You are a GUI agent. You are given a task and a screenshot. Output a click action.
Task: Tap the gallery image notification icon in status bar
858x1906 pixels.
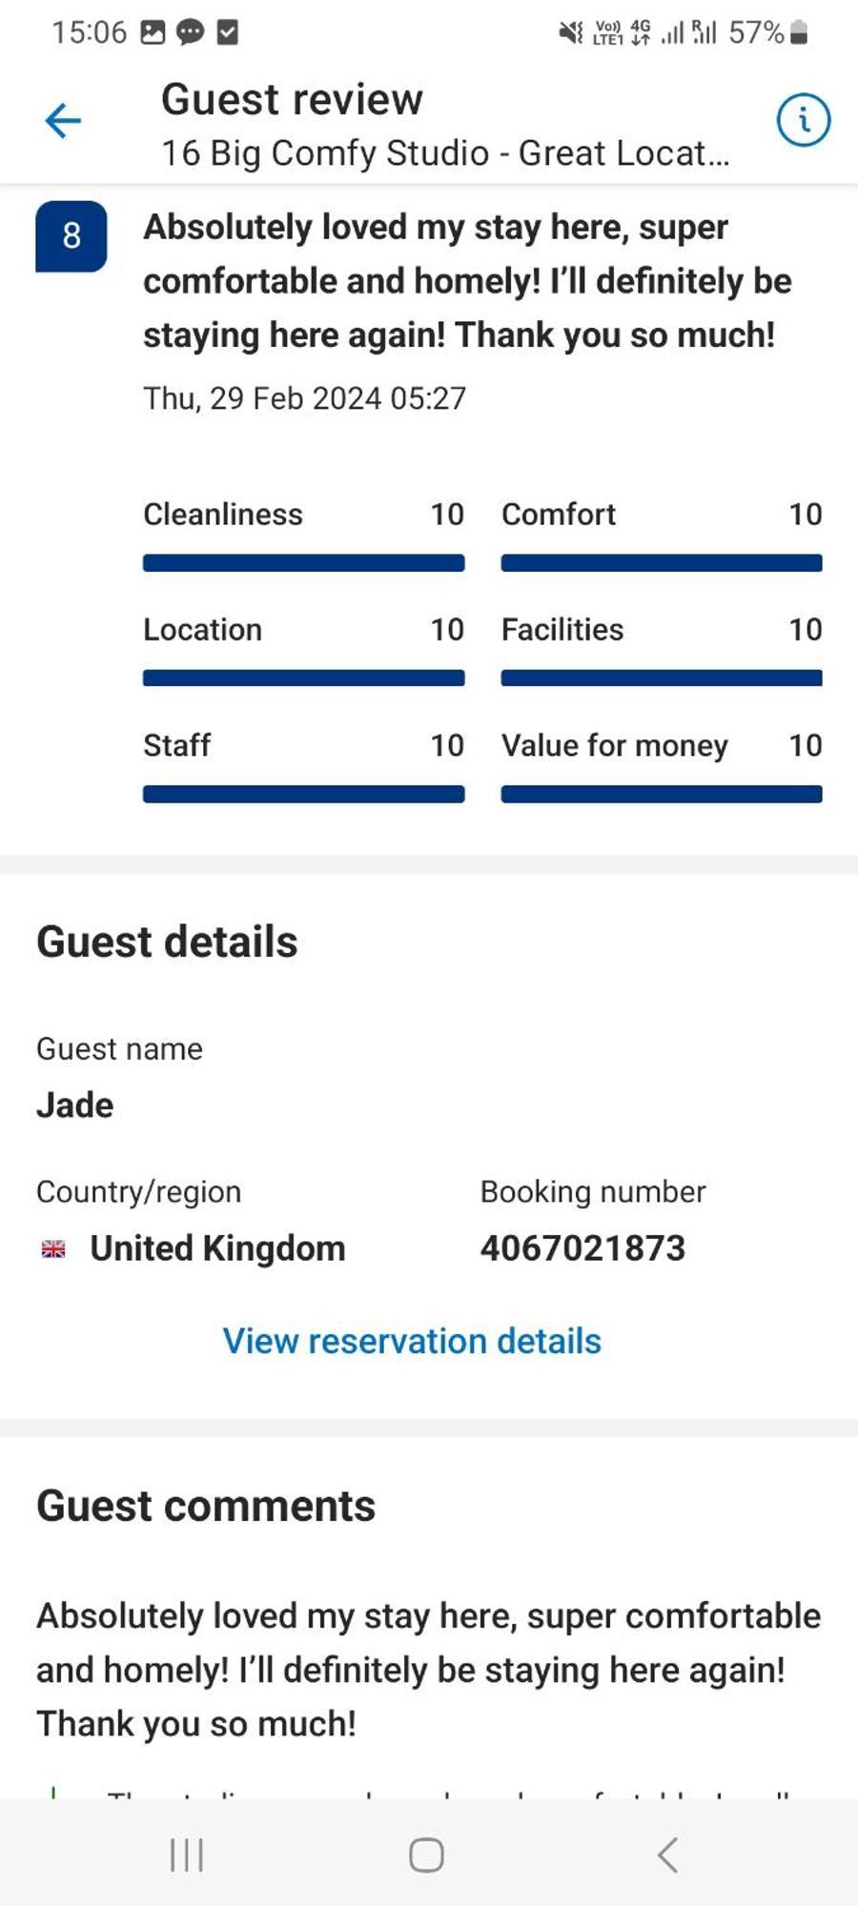point(153,32)
